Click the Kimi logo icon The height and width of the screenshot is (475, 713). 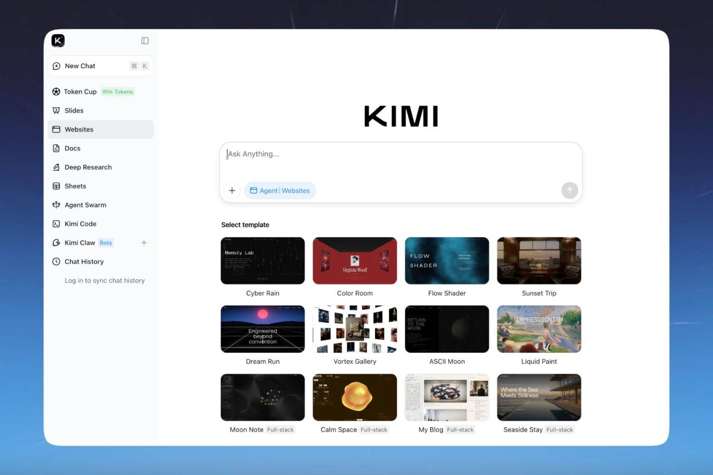tap(58, 40)
